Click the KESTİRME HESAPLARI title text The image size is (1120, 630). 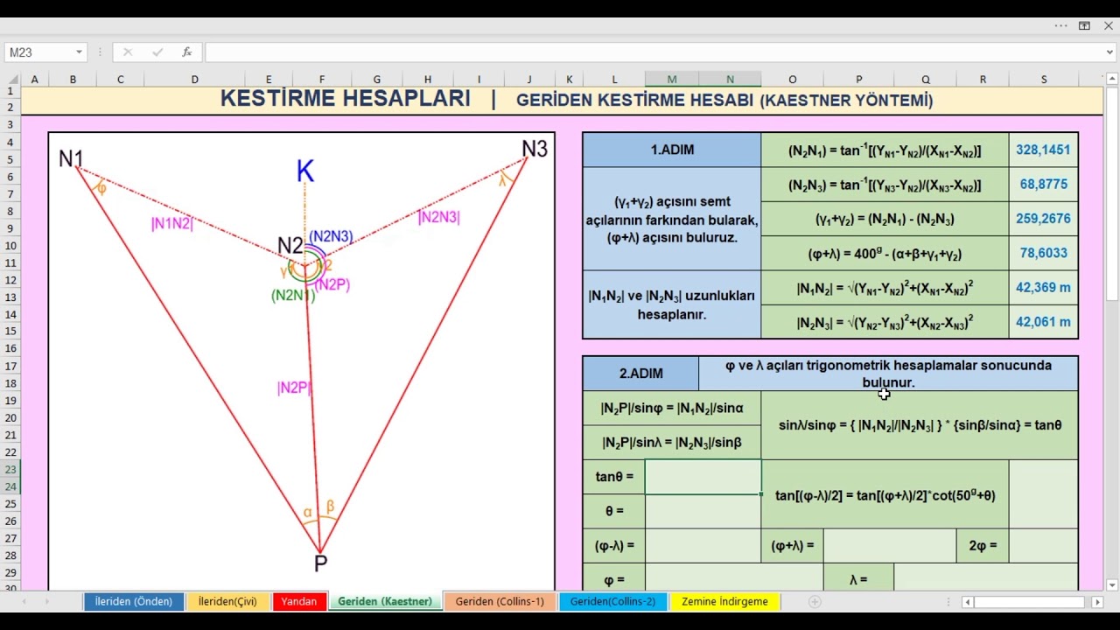point(346,99)
